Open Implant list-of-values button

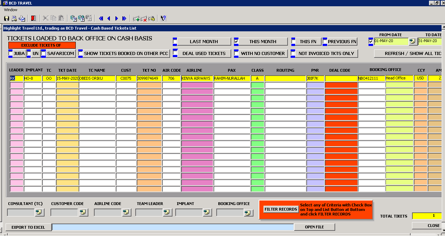(207, 212)
